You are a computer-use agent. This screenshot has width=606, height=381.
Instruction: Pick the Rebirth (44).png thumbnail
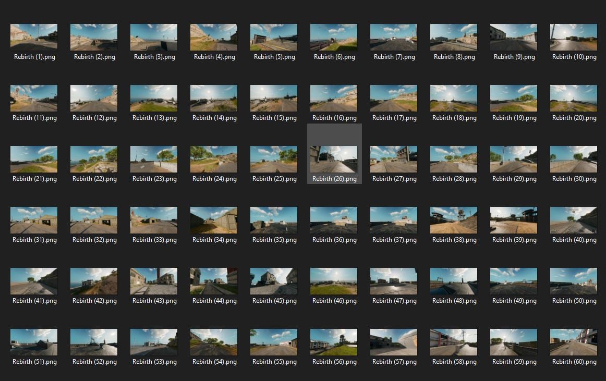pos(214,281)
